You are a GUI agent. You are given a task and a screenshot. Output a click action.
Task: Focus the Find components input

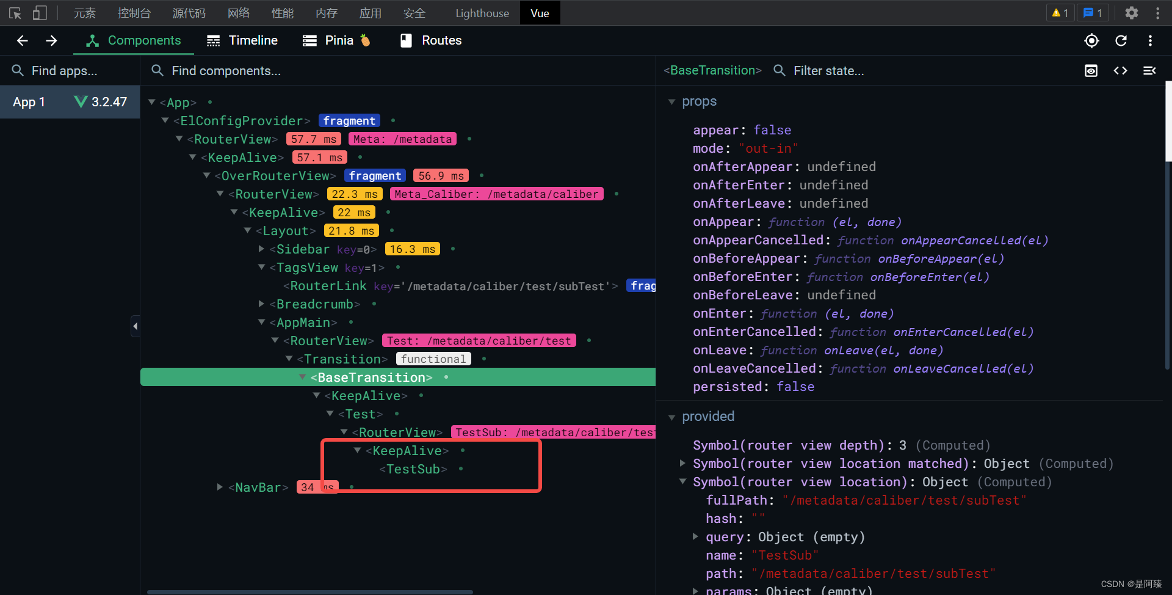pyautogui.click(x=398, y=71)
